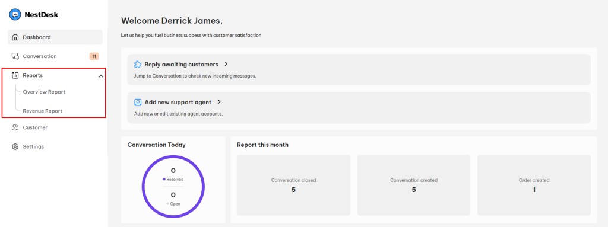Select the Reports menu label

tap(33, 75)
